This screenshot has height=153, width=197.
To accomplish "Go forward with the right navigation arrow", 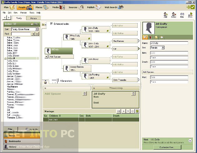I will click(x=9, y=18).
